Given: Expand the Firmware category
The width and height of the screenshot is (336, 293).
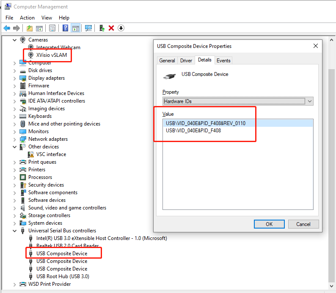Looking at the screenshot, I should tap(14, 86).
